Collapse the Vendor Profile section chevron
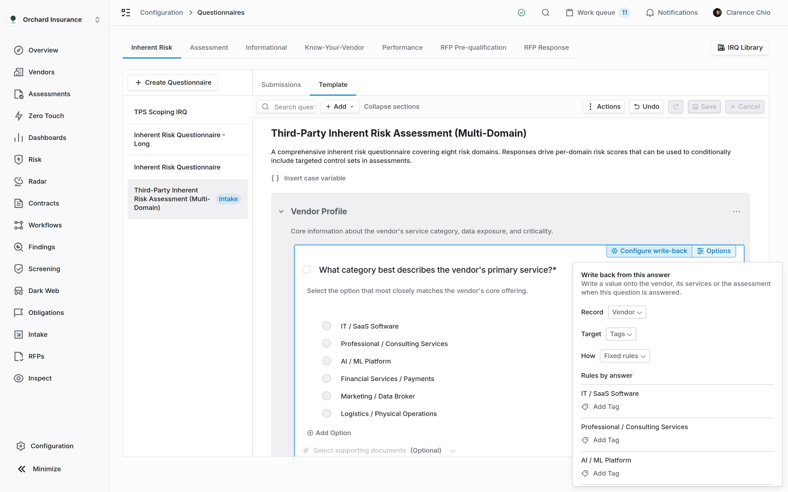Screen dimensions: 788x492 click(281, 212)
